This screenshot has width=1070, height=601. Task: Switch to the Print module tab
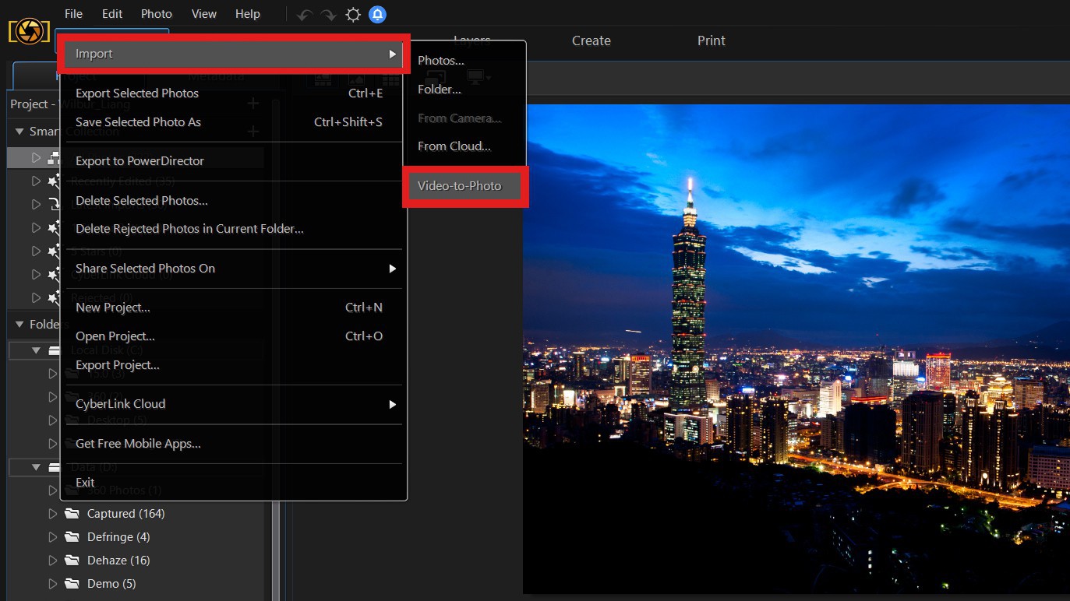712,40
